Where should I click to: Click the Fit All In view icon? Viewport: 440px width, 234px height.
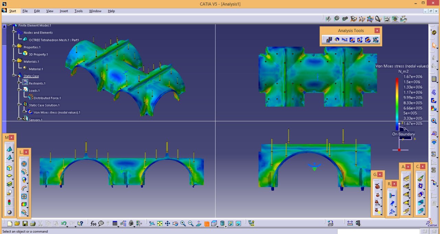[160, 224]
